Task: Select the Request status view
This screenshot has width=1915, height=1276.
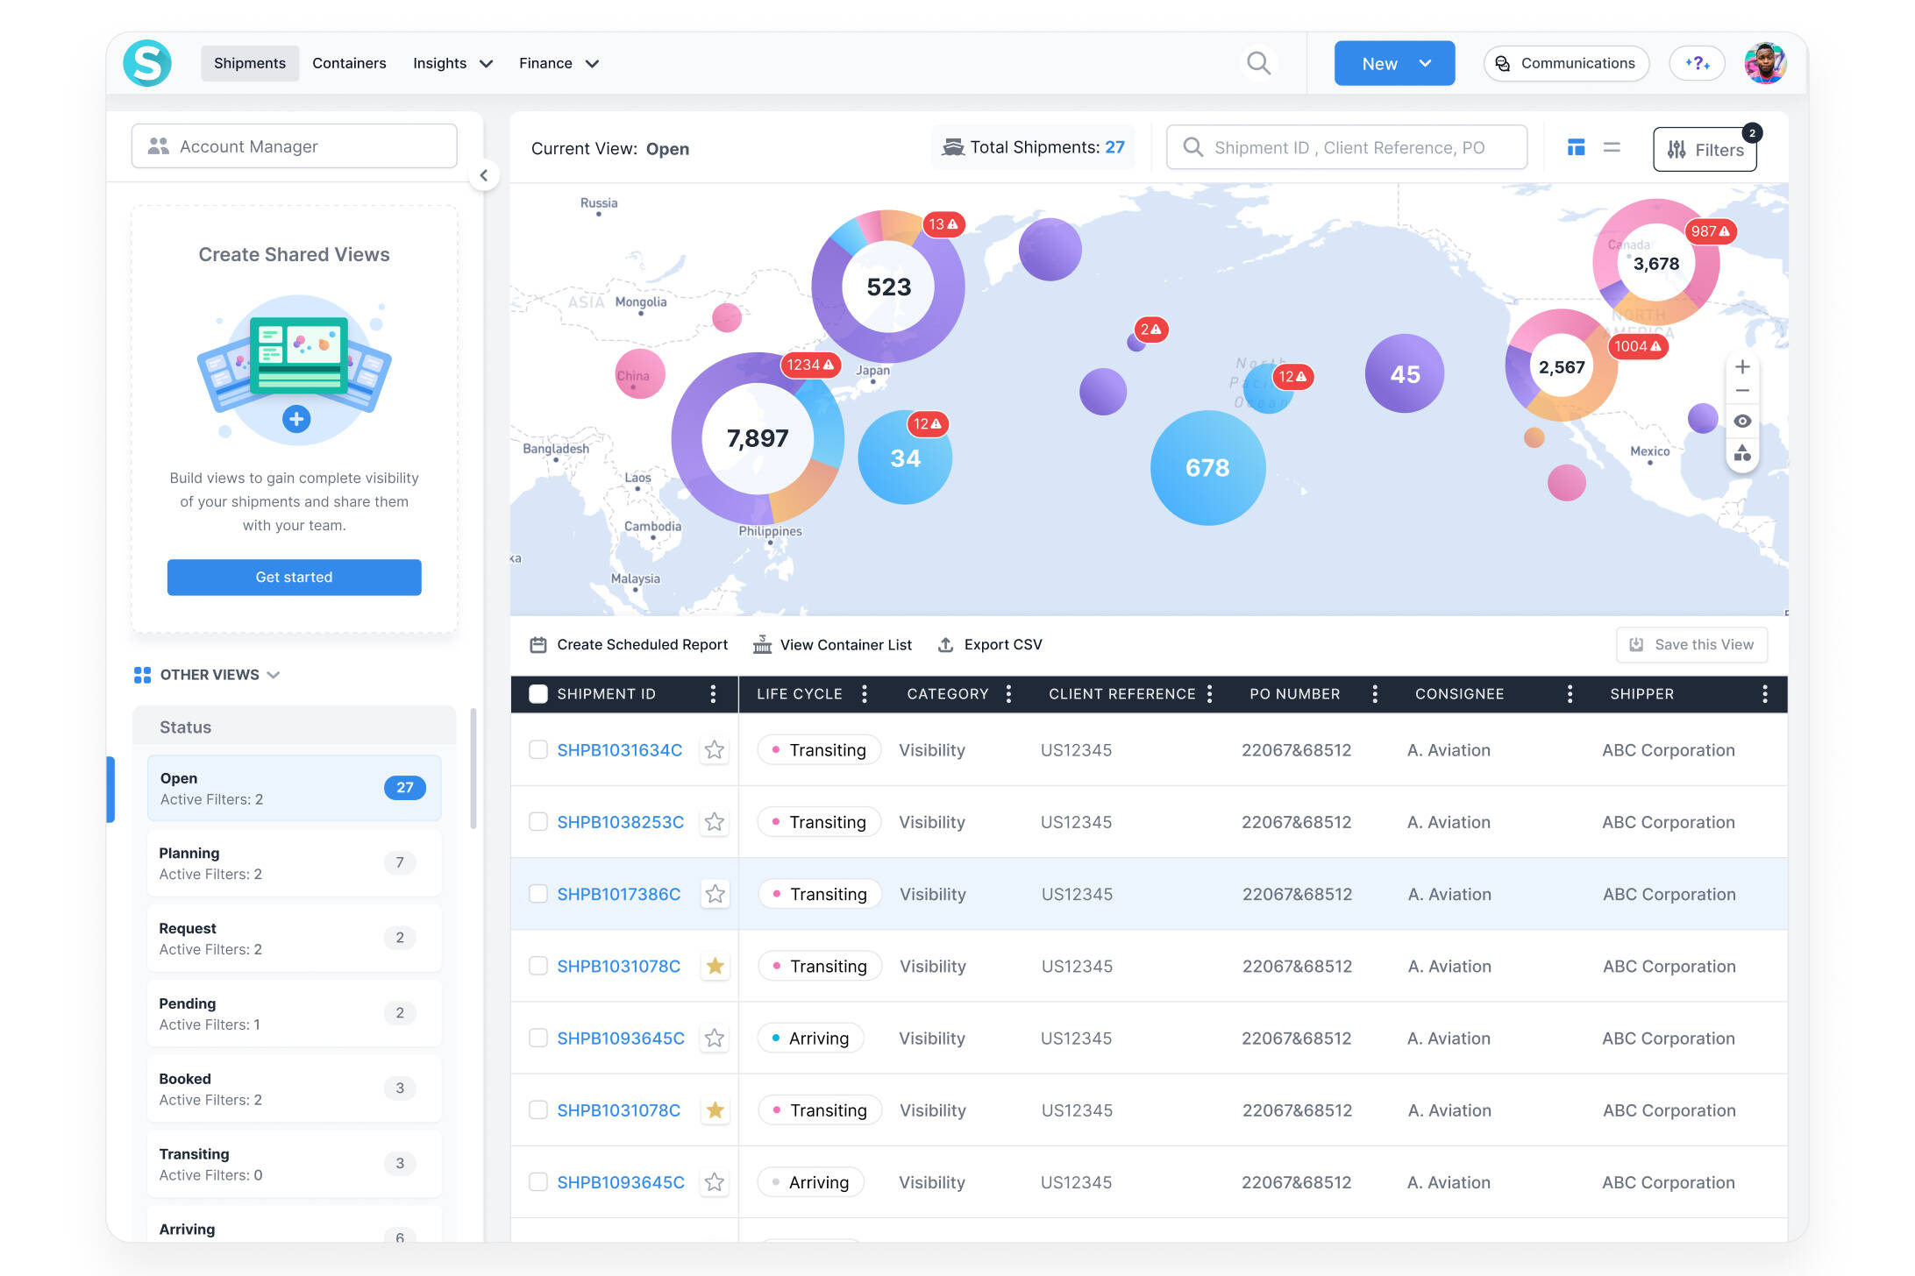Action: 294,939
